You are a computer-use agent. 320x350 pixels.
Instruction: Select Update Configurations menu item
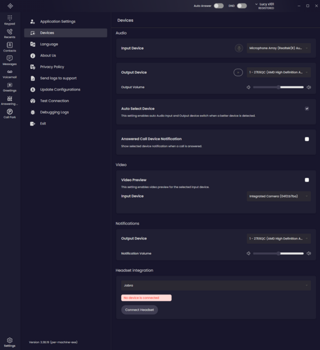65,89
